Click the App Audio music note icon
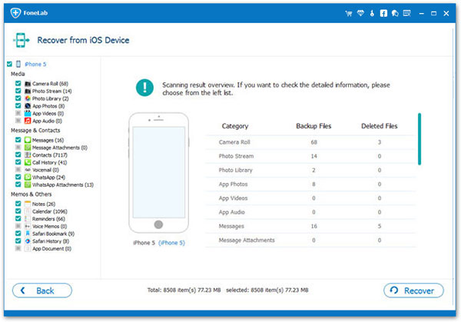The image size is (461, 322). pos(28,121)
